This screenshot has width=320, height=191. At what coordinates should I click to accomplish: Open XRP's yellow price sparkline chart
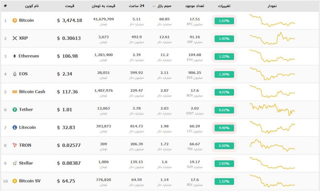272,39
